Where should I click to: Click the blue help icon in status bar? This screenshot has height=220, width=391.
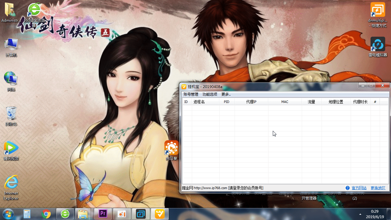347,188
